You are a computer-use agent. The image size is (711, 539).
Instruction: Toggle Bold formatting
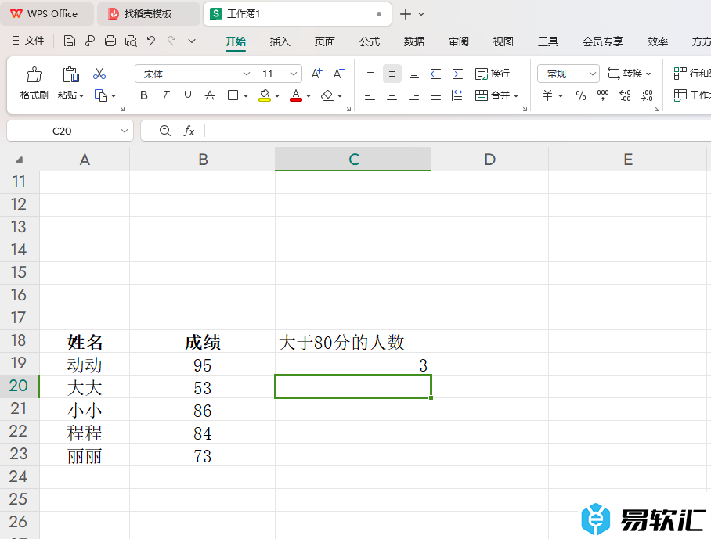pos(144,95)
